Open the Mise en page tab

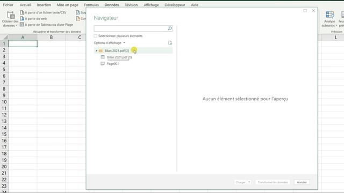click(67, 5)
